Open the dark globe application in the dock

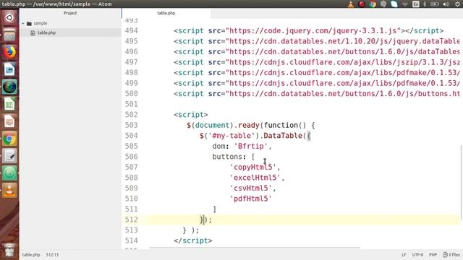tap(9, 87)
